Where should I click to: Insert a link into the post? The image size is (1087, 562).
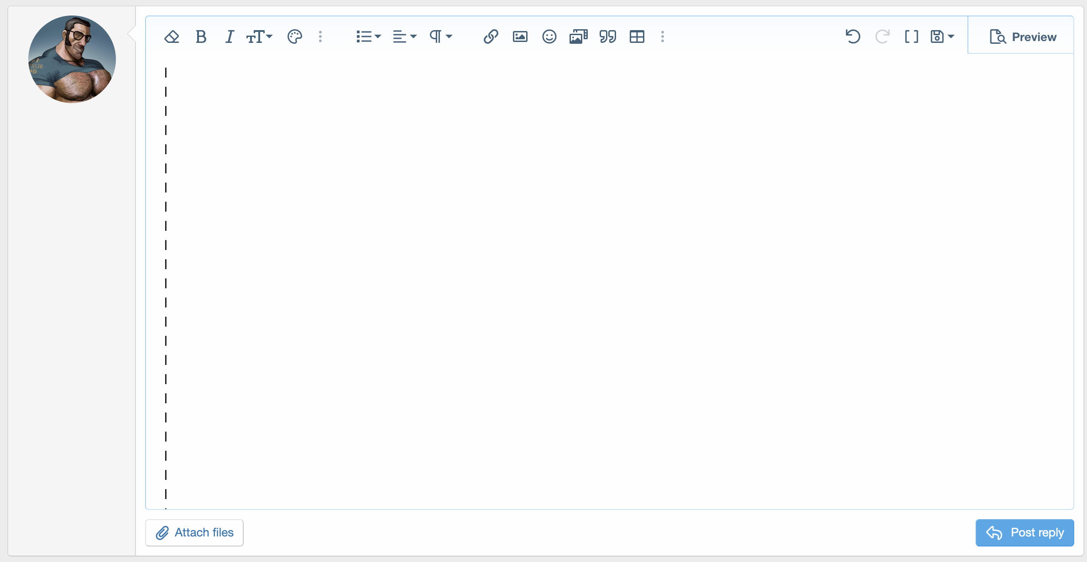tap(491, 36)
